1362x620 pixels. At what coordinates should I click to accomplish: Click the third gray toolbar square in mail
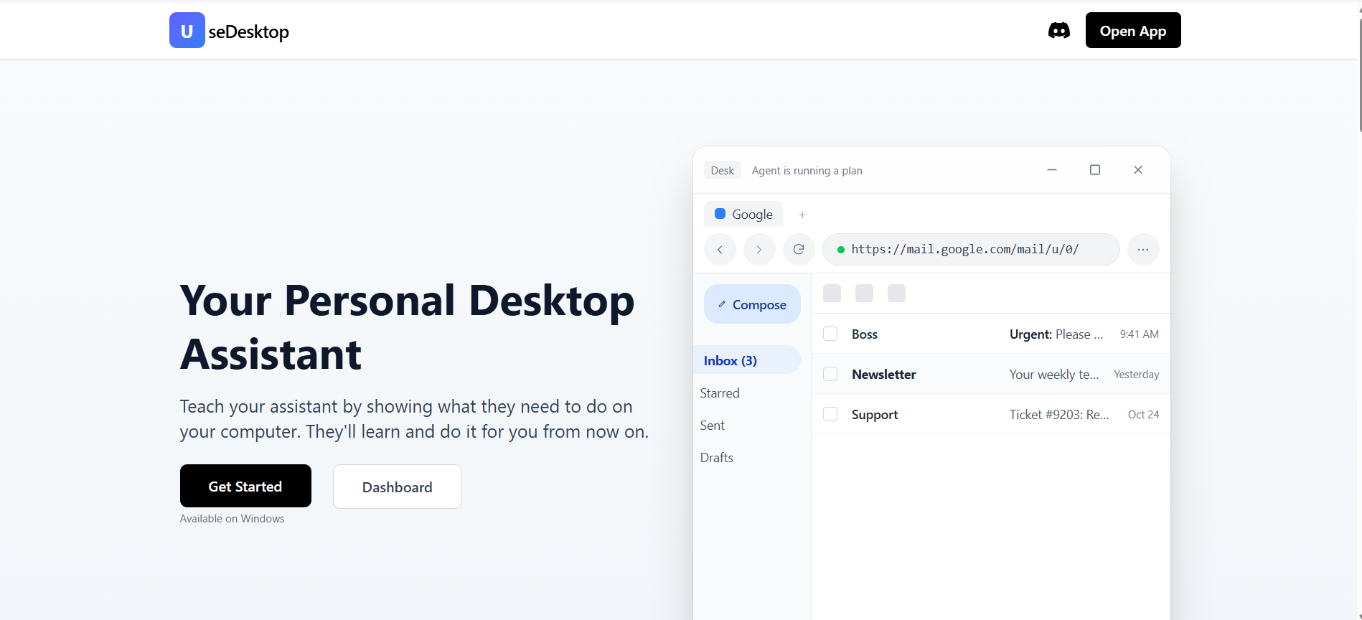point(896,293)
